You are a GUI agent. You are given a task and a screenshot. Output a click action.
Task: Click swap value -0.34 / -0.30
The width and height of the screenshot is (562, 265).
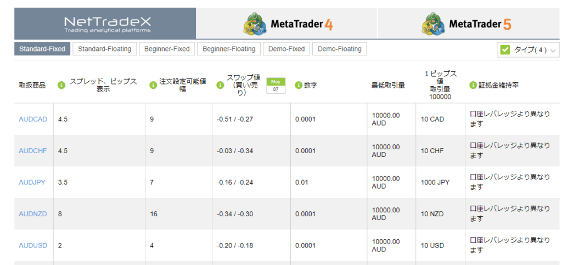[x=235, y=214]
